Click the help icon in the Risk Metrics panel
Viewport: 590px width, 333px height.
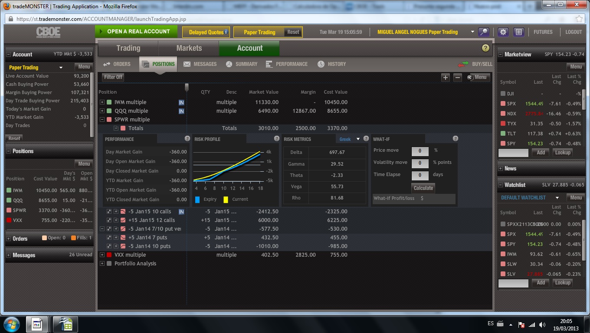366,139
